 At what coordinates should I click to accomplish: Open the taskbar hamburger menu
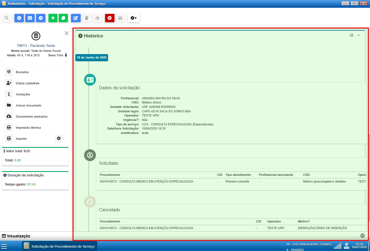click(x=4, y=247)
